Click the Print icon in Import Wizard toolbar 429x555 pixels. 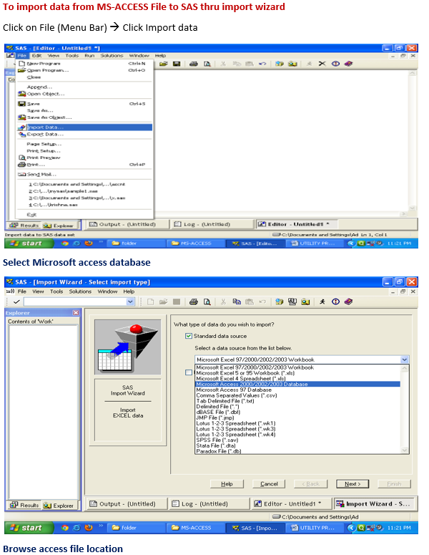click(x=192, y=302)
